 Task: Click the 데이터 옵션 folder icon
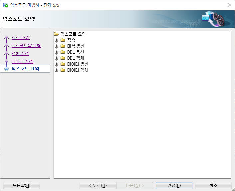point(63,64)
